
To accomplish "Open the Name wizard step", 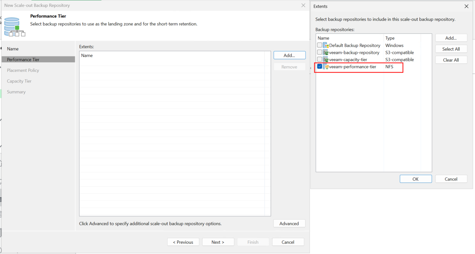I will [13, 49].
